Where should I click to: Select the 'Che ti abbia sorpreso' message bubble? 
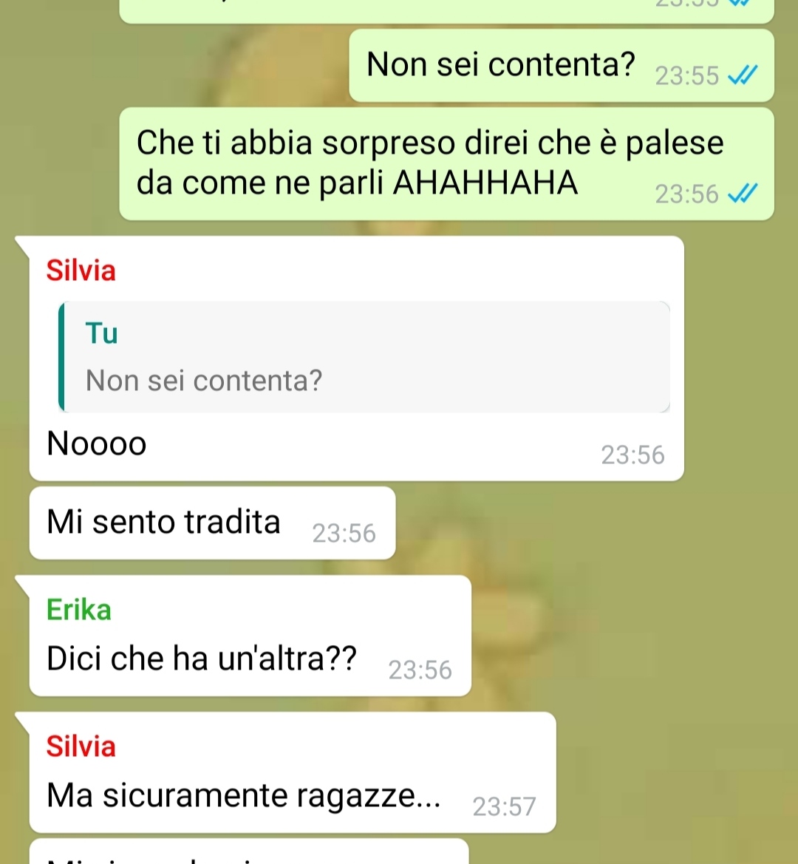tap(446, 163)
